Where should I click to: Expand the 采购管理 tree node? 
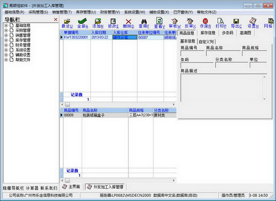tap(6, 30)
